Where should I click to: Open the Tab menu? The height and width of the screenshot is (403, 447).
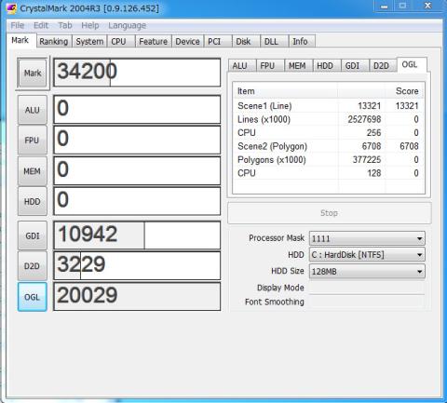tap(65, 25)
